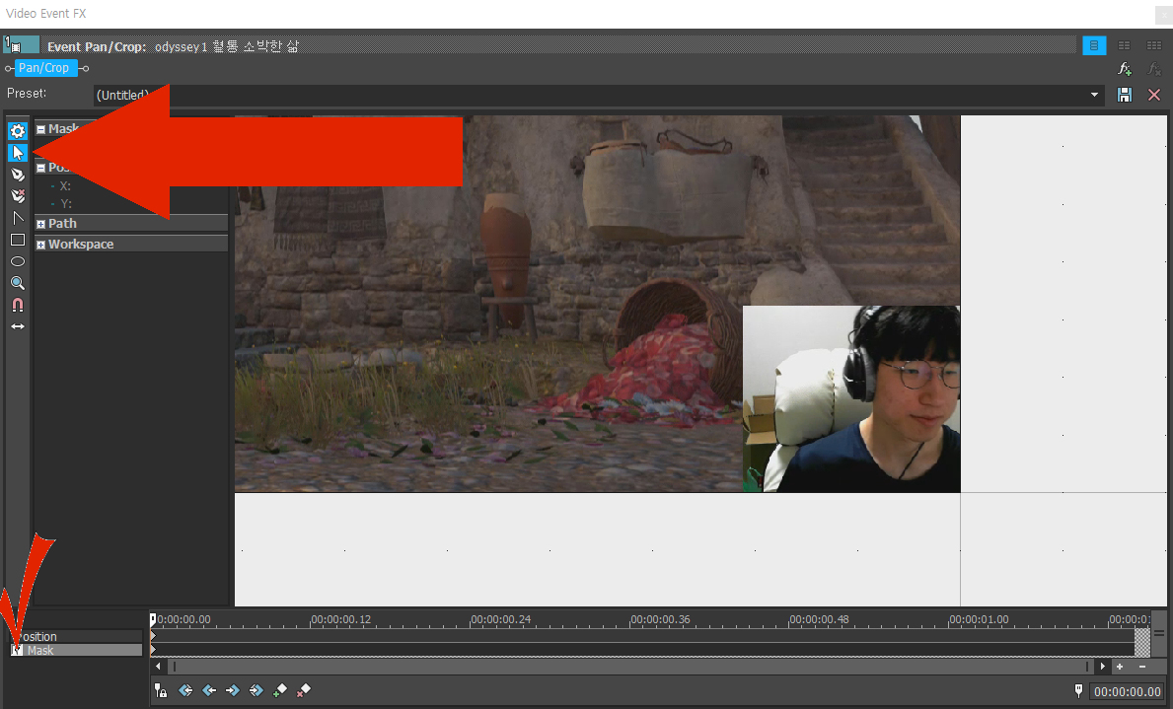
Task: Zoom out the timeline with minus button
Action: coord(1142,667)
